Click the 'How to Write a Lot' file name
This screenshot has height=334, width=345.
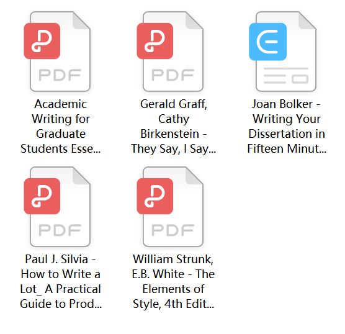pos(61,281)
